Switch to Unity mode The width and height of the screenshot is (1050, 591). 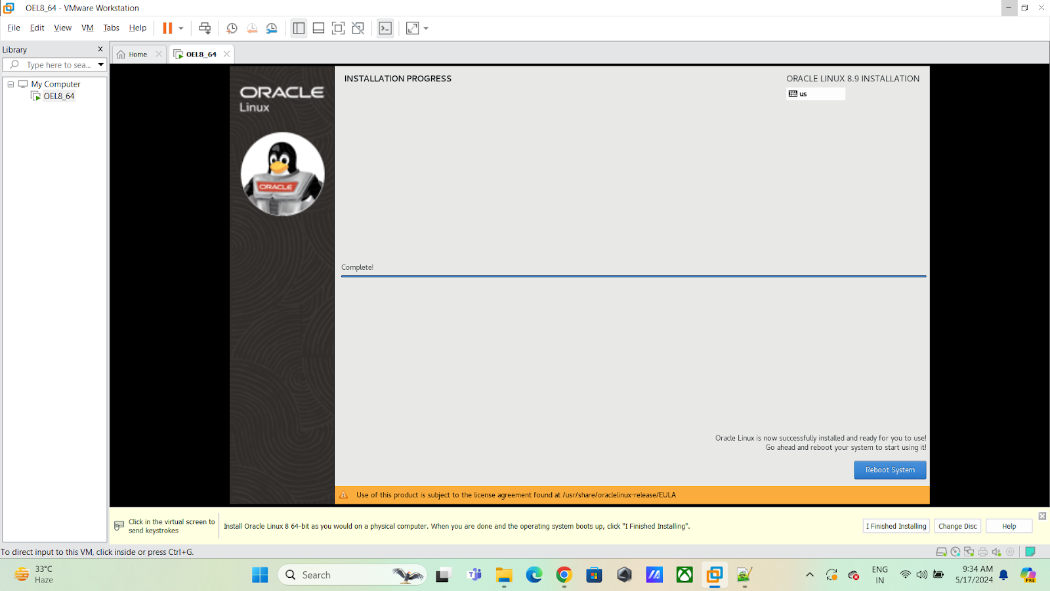358,28
